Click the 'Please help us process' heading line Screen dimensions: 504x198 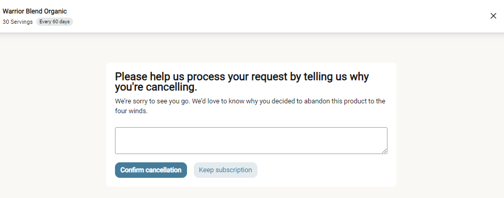pos(242,77)
